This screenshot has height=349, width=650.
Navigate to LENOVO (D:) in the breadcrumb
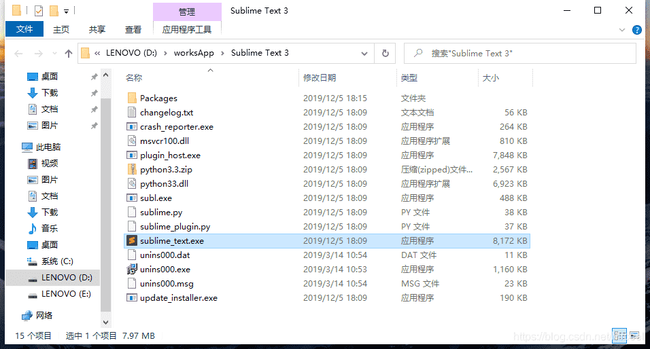(x=131, y=53)
